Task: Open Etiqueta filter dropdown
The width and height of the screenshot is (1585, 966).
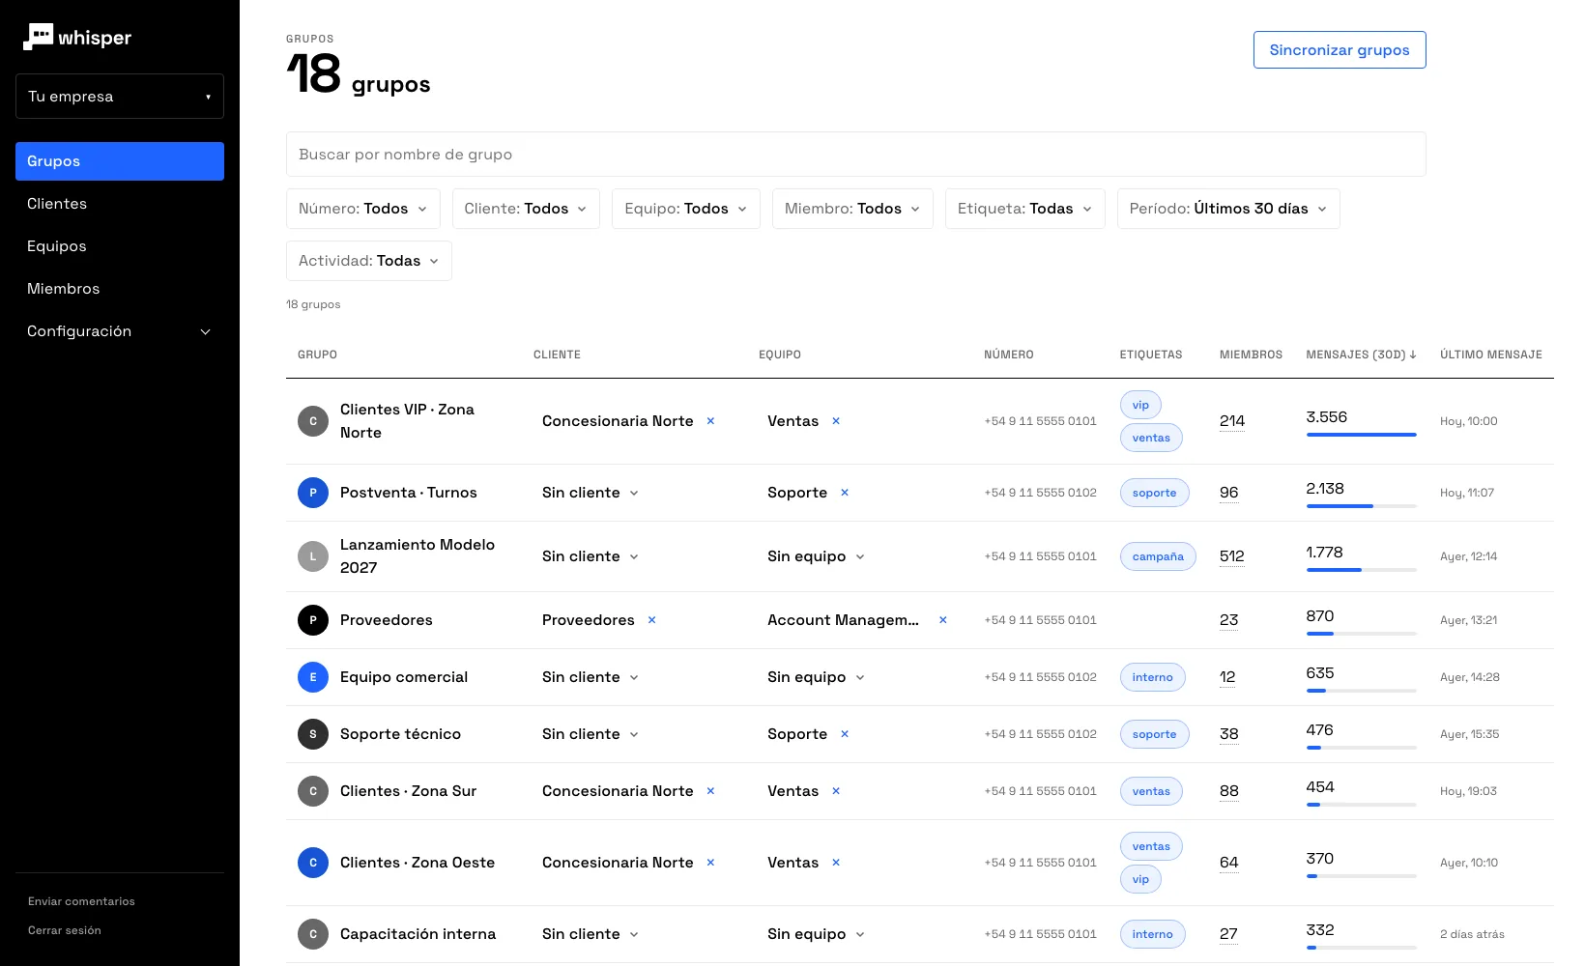Action: point(1025,209)
